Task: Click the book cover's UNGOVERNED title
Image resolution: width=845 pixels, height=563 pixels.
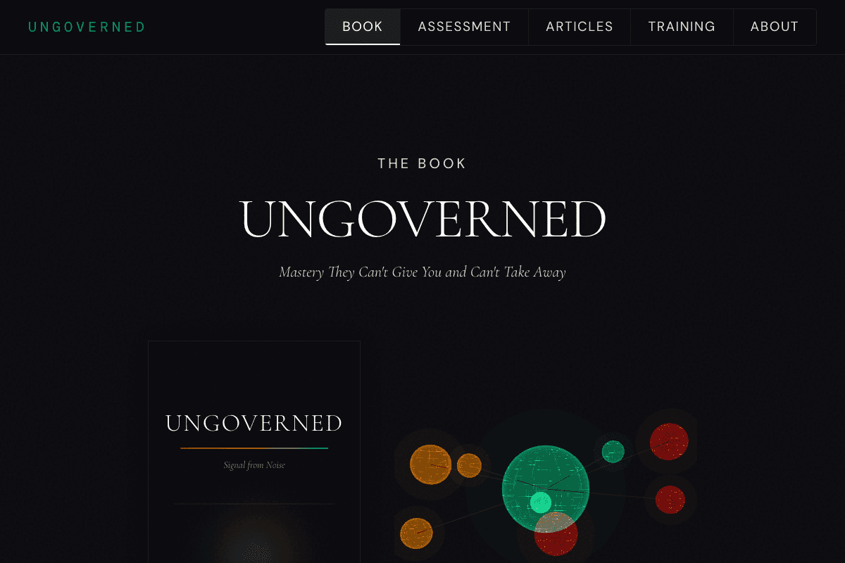Action: point(254,424)
